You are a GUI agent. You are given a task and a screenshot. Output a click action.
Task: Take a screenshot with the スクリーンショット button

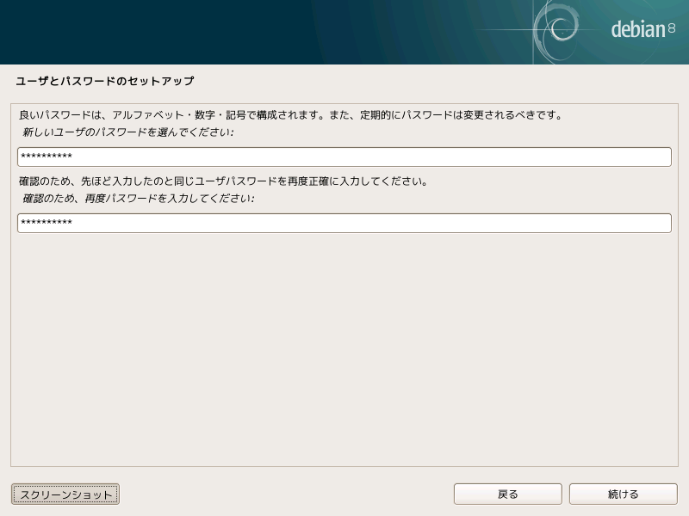(65, 494)
